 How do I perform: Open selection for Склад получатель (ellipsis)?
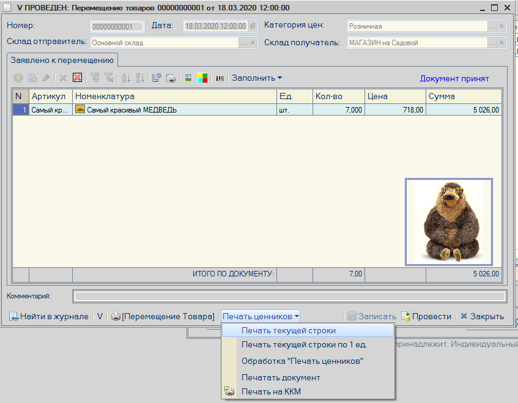[492, 43]
